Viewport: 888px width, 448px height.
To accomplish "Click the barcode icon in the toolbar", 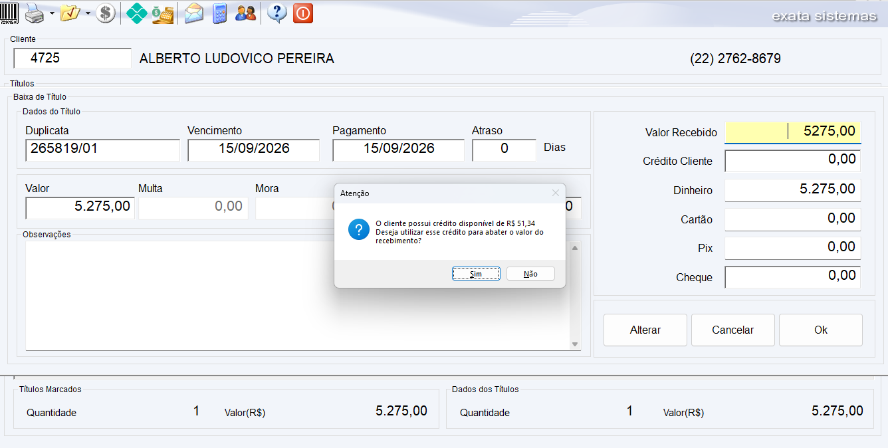I will coord(9,13).
